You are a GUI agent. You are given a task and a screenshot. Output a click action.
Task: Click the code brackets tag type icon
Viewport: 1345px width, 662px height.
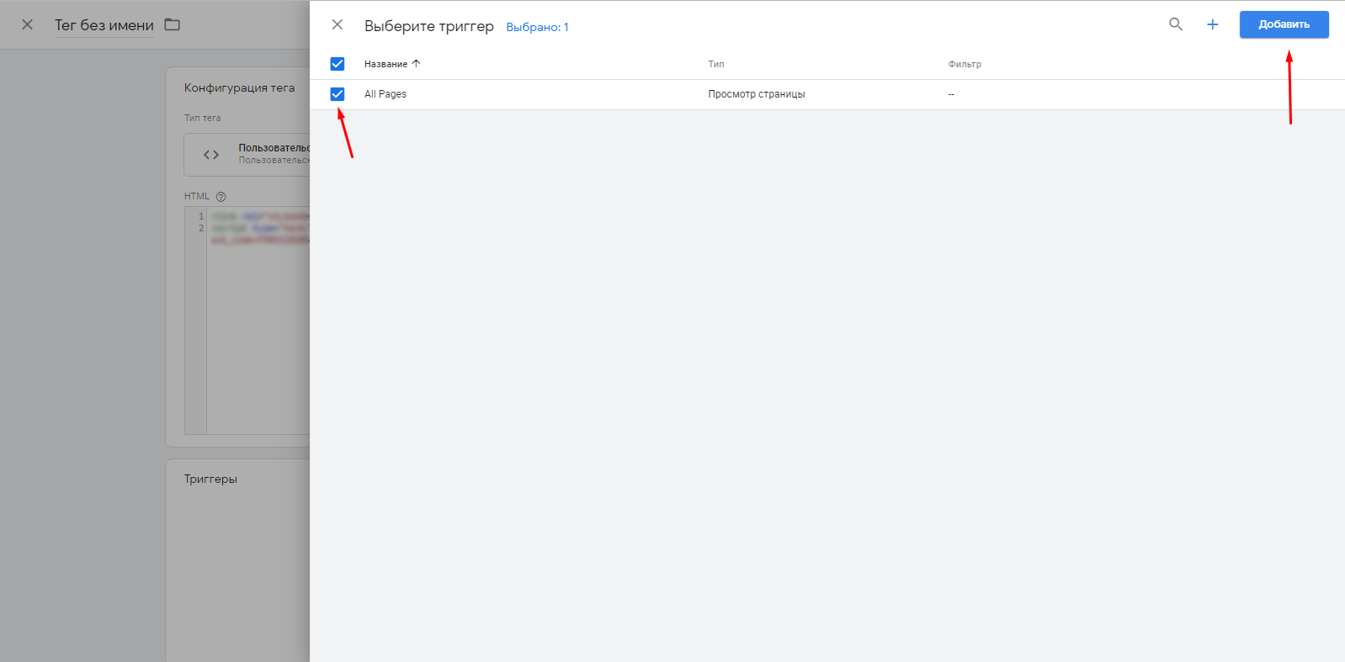click(211, 155)
